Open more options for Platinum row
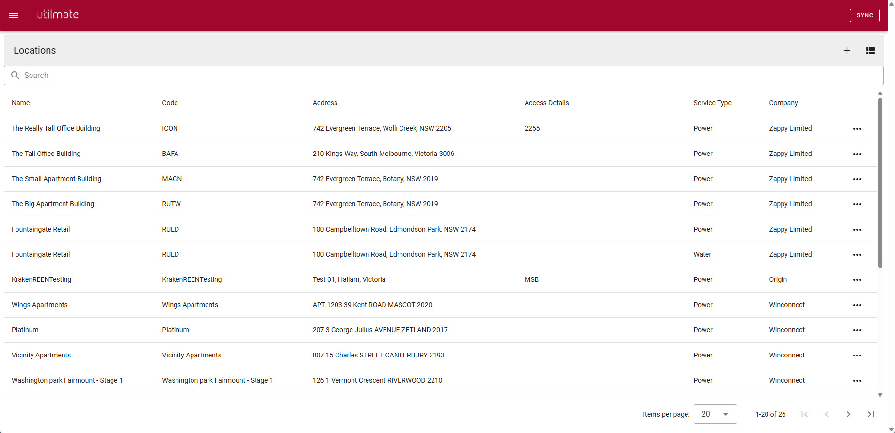 (x=857, y=330)
